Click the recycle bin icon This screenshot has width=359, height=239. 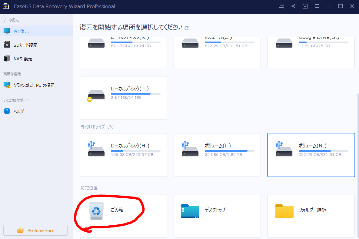96,211
